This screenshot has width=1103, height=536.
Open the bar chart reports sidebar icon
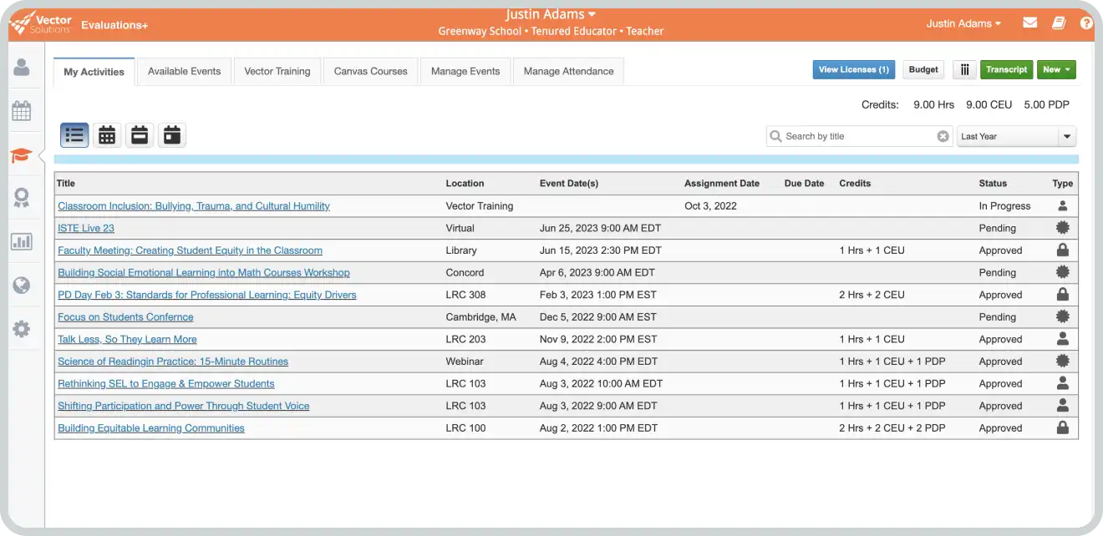pyautogui.click(x=22, y=242)
